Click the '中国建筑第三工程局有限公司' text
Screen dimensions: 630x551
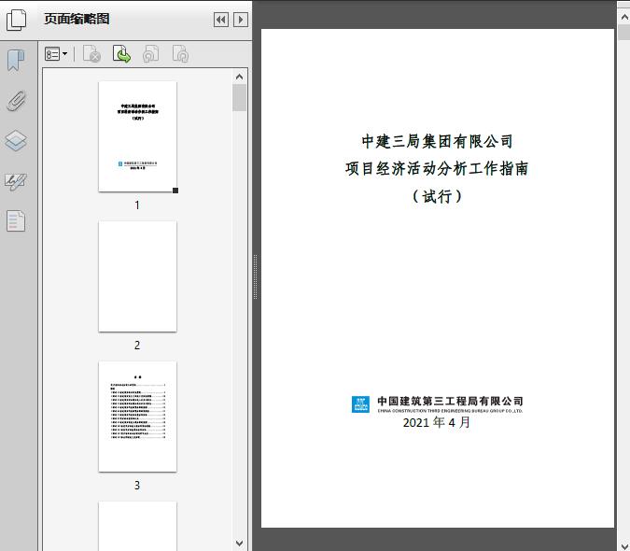tap(450, 401)
